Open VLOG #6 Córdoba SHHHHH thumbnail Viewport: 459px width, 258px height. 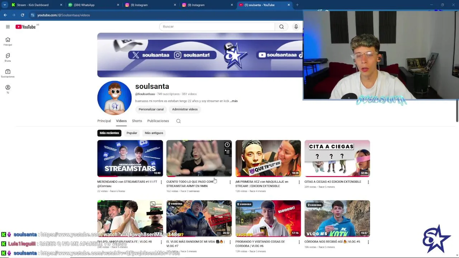point(268,219)
